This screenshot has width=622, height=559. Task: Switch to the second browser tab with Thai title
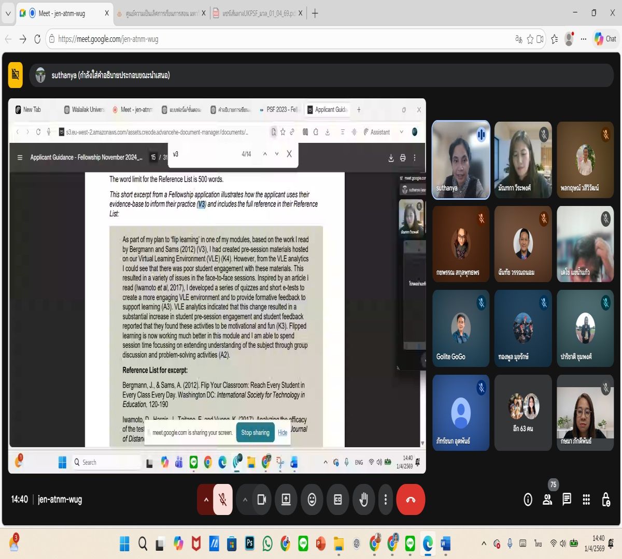point(160,13)
